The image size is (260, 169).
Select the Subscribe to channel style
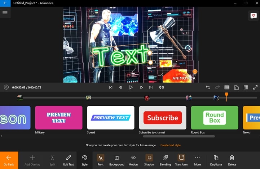coord(163,118)
